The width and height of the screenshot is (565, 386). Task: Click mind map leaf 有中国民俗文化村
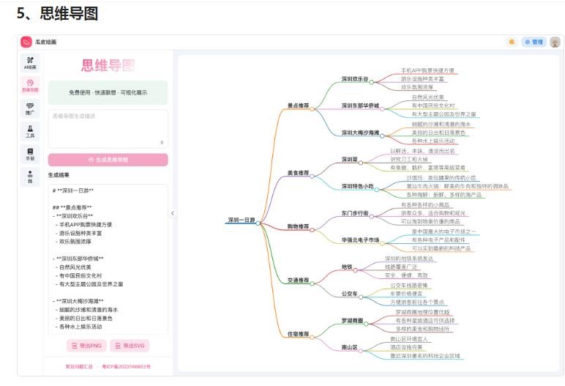tap(433, 105)
